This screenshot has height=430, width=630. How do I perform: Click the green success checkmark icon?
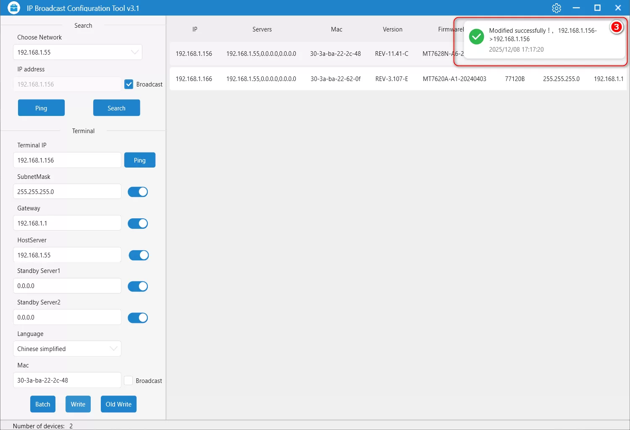pos(477,37)
